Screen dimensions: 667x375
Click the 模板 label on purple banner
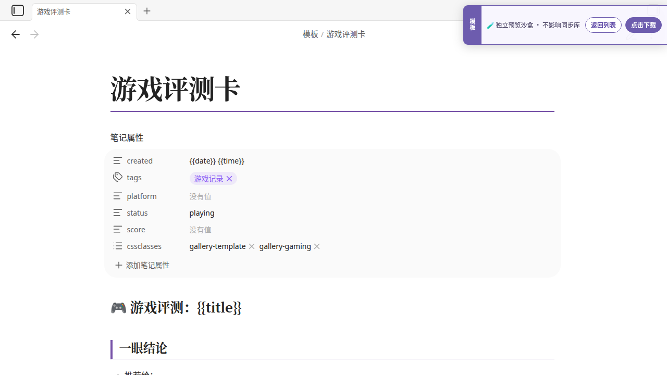point(473,25)
